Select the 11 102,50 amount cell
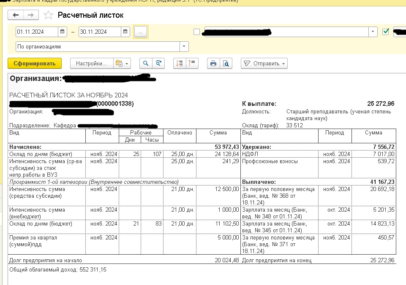Viewport: 406px width, 285px height. (227, 223)
